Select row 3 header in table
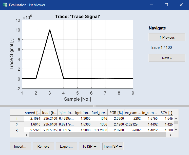Image resolution: width=189 pixels, height=155 pixels. coord(17,130)
